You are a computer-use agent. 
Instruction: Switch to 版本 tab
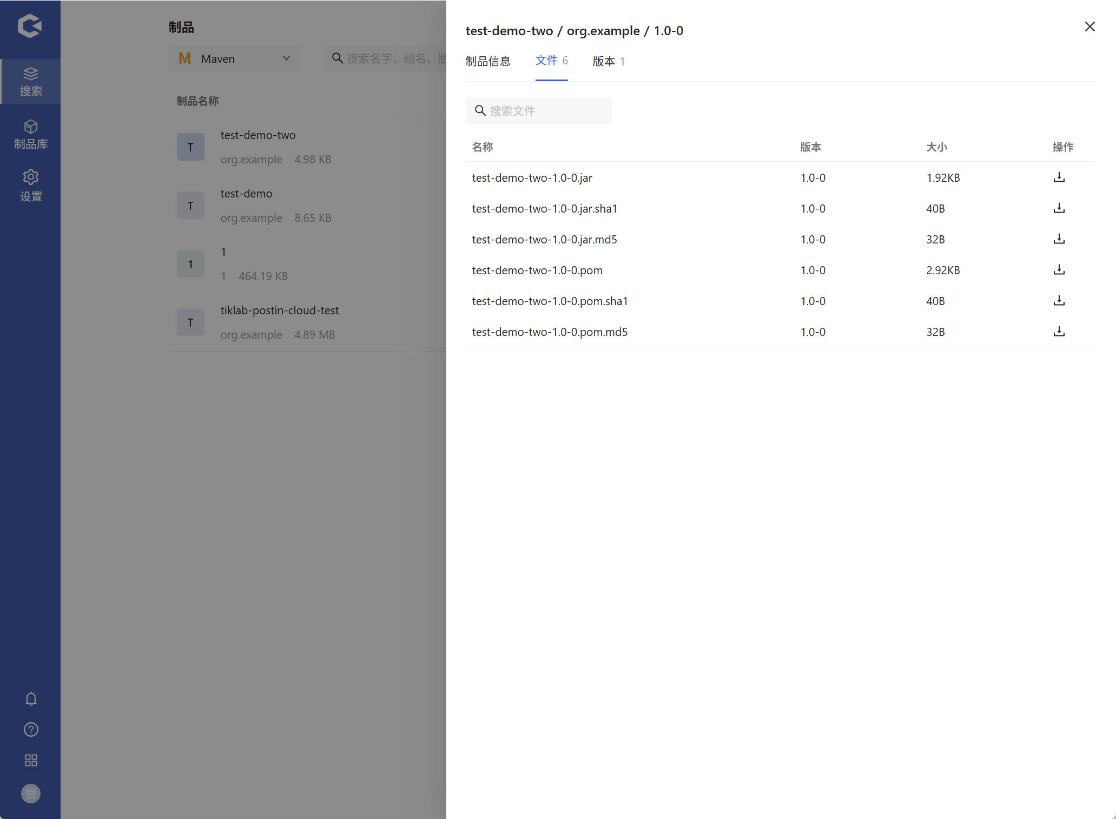click(x=608, y=61)
